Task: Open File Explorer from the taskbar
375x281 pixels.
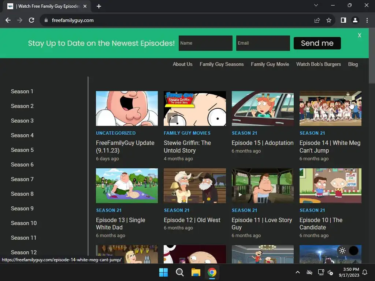Action: click(196, 272)
